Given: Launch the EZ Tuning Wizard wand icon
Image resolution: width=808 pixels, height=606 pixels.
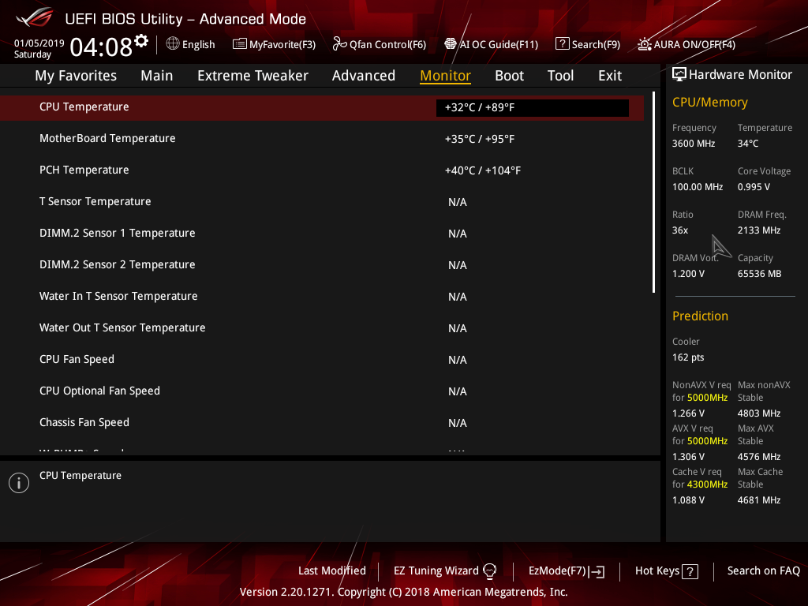Looking at the screenshot, I should click(490, 570).
